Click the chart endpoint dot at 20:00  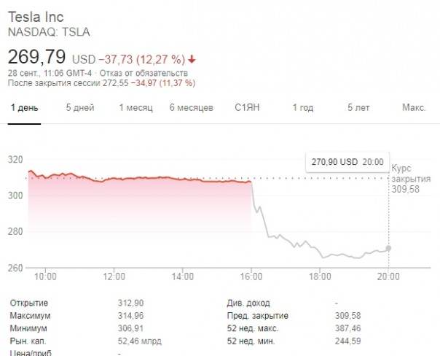[x=388, y=248]
